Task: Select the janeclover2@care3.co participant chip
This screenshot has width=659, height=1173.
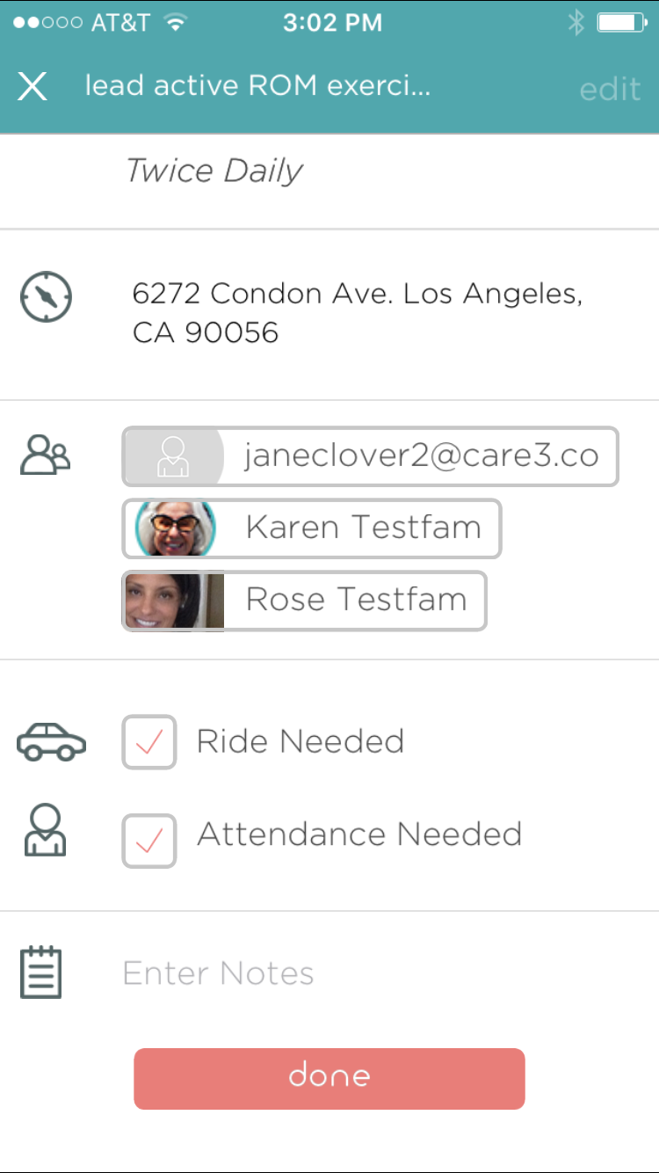Action: pos(370,456)
